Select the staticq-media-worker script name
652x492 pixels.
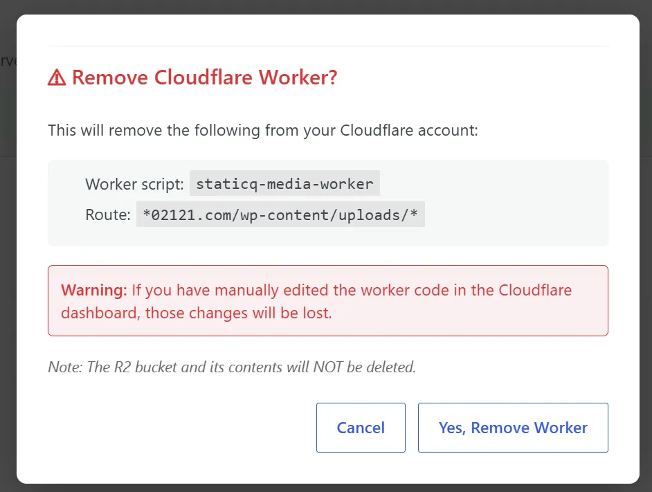[284, 183]
